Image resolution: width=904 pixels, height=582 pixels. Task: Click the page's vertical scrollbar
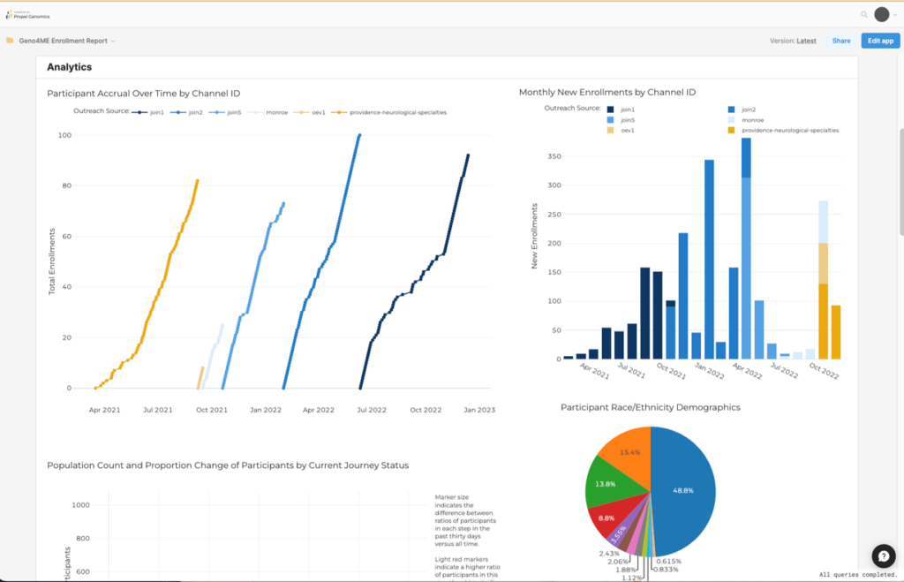tap(900, 177)
